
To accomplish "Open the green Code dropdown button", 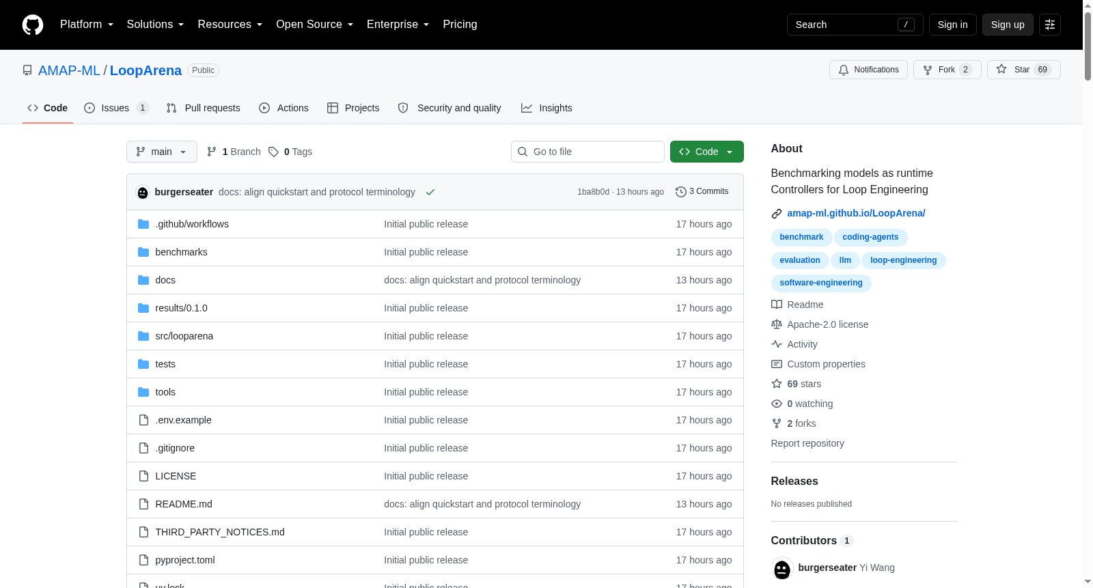I will click(707, 152).
